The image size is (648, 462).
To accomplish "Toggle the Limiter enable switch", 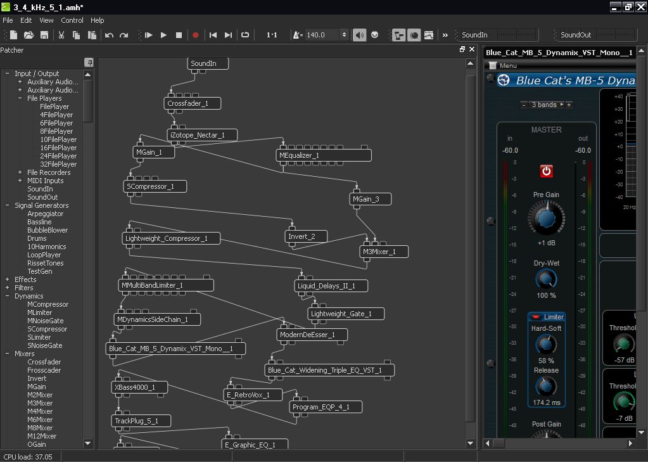I will [x=536, y=317].
